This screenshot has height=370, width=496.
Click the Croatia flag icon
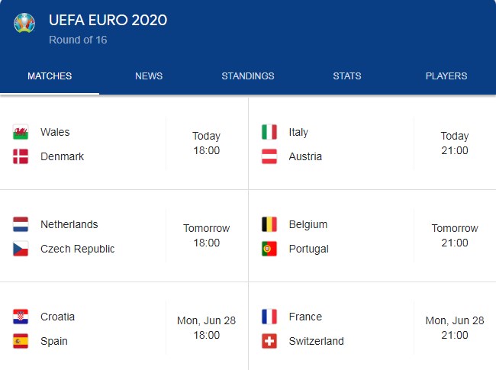point(21,317)
